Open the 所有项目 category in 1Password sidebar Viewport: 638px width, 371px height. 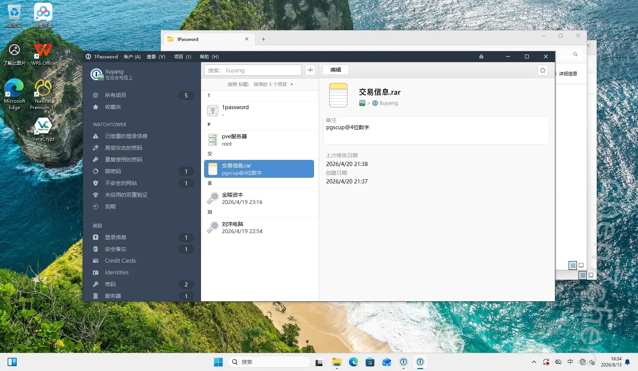pos(142,95)
